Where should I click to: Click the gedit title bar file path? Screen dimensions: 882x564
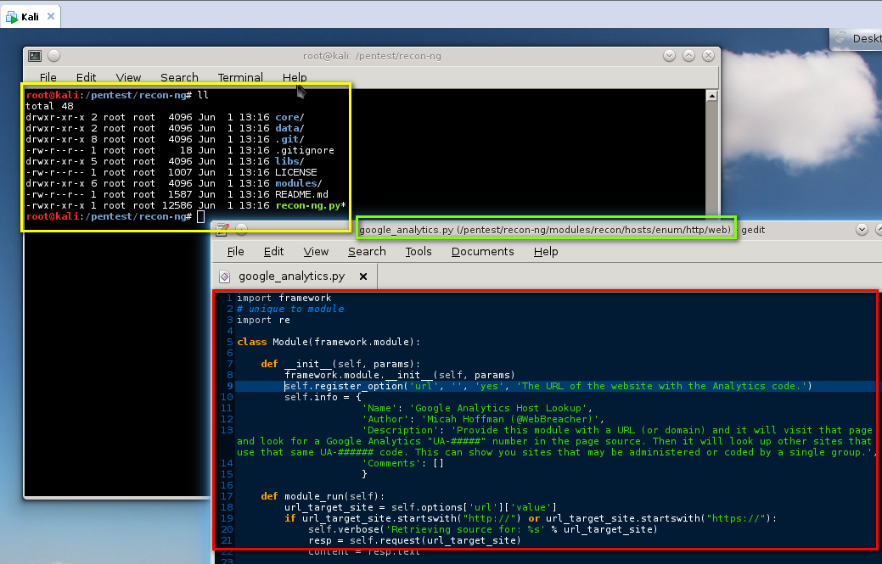tap(545, 229)
